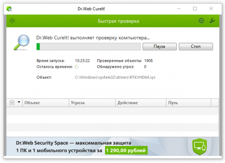Sort by the Путь column header
The width and height of the screenshot is (225, 163).
[189, 103]
